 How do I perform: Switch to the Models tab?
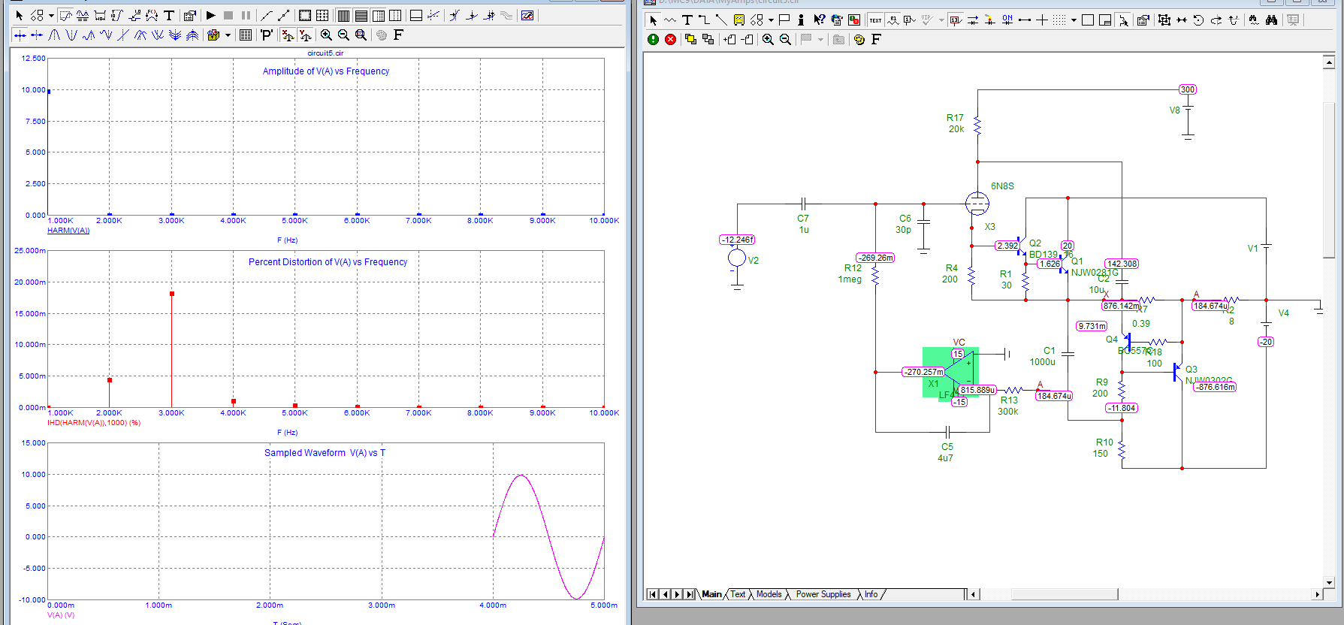coord(769,594)
